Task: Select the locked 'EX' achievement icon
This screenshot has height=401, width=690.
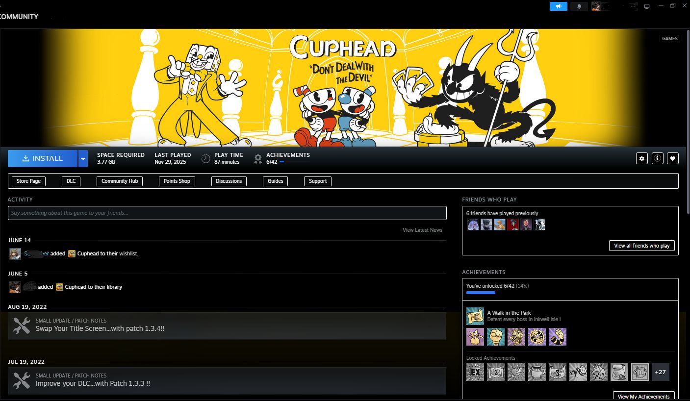Action: [475, 372]
